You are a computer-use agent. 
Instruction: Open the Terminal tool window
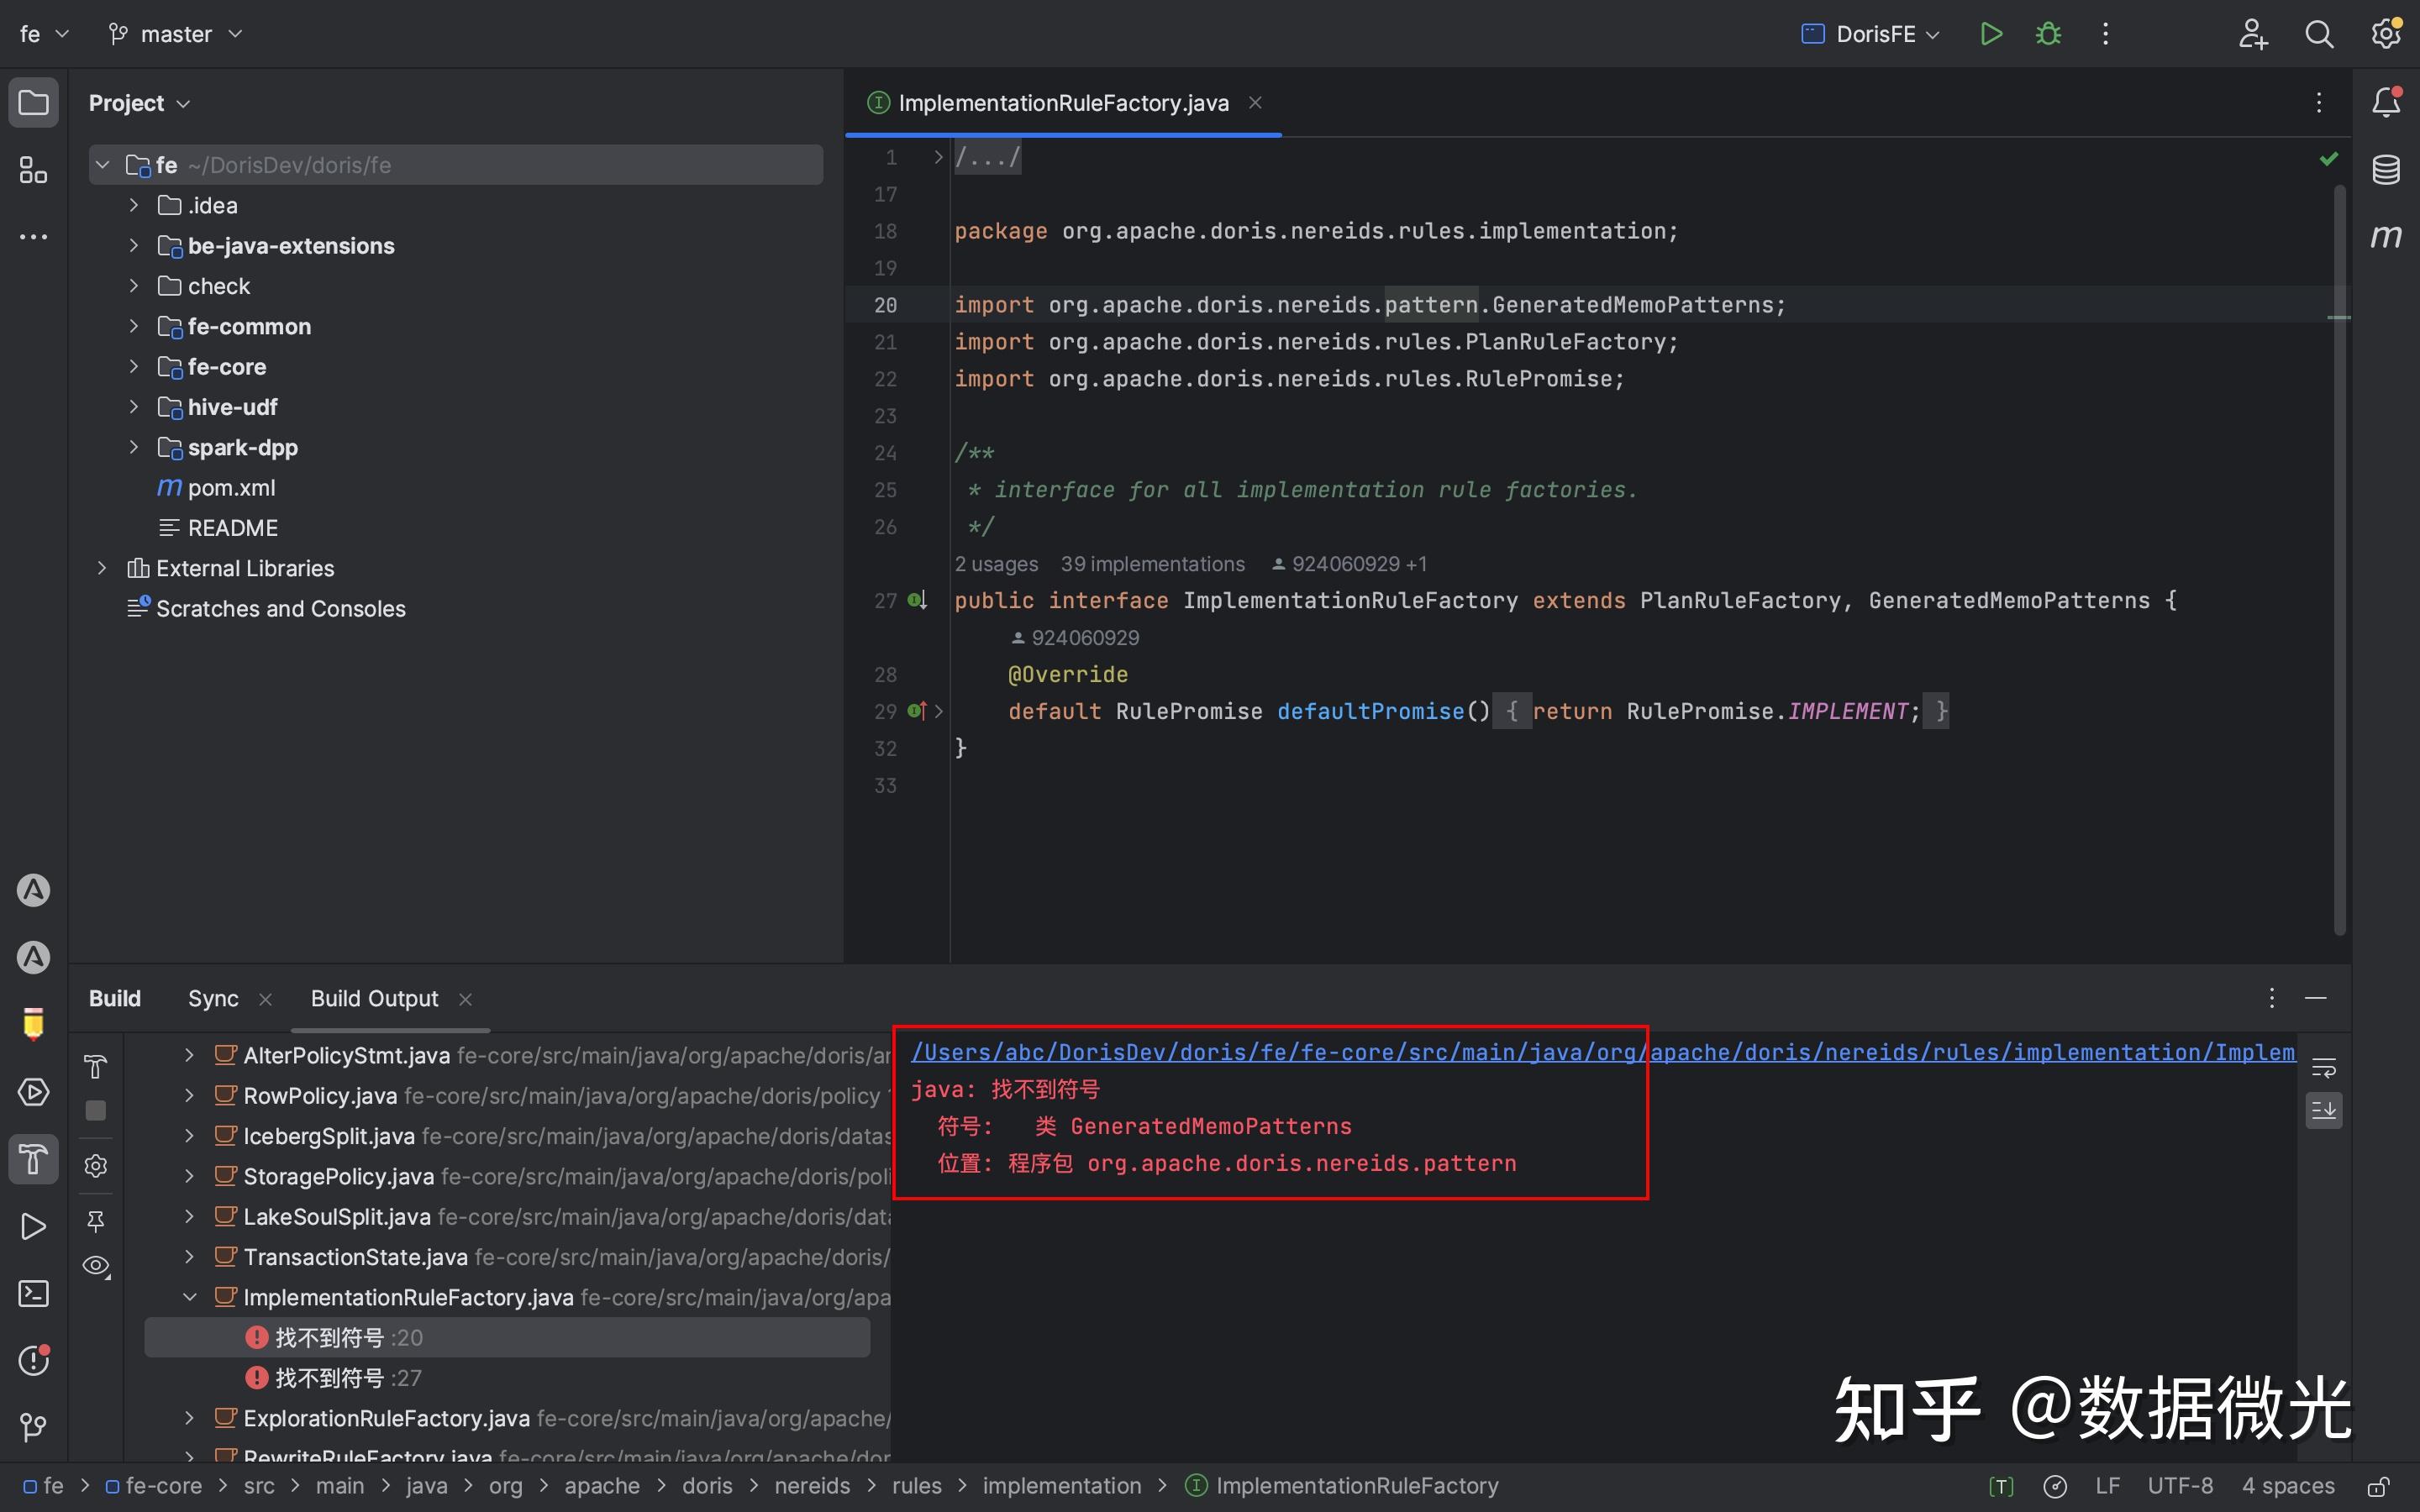click(33, 1293)
